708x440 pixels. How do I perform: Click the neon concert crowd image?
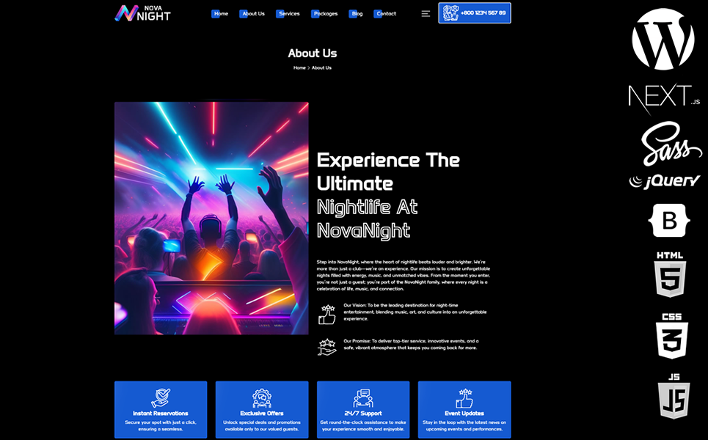(211, 219)
